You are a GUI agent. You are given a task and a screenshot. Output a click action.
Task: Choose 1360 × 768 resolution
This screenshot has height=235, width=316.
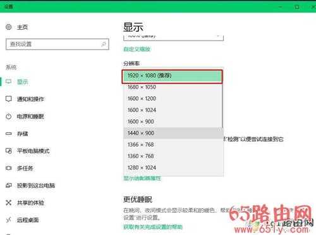(x=173, y=156)
